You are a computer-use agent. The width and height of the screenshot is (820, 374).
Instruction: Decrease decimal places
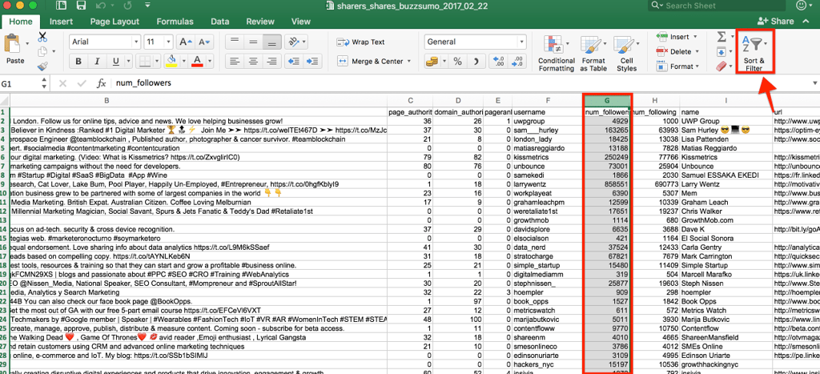click(x=517, y=62)
